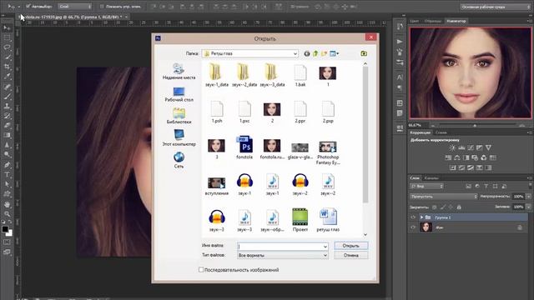Click the background color swatch

point(9,233)
